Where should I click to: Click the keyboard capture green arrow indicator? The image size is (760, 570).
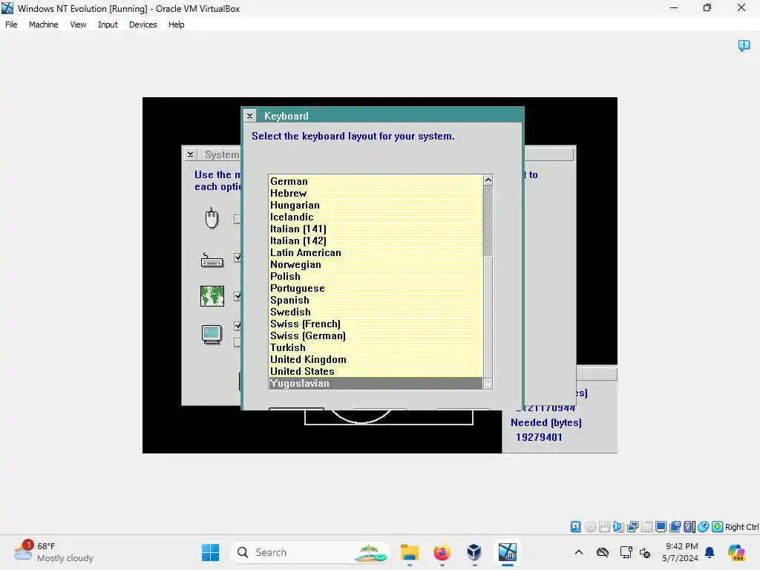click(718, 526)
